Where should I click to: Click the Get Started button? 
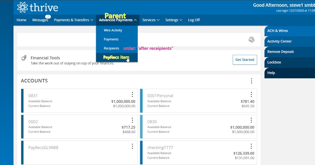(245, 60)
